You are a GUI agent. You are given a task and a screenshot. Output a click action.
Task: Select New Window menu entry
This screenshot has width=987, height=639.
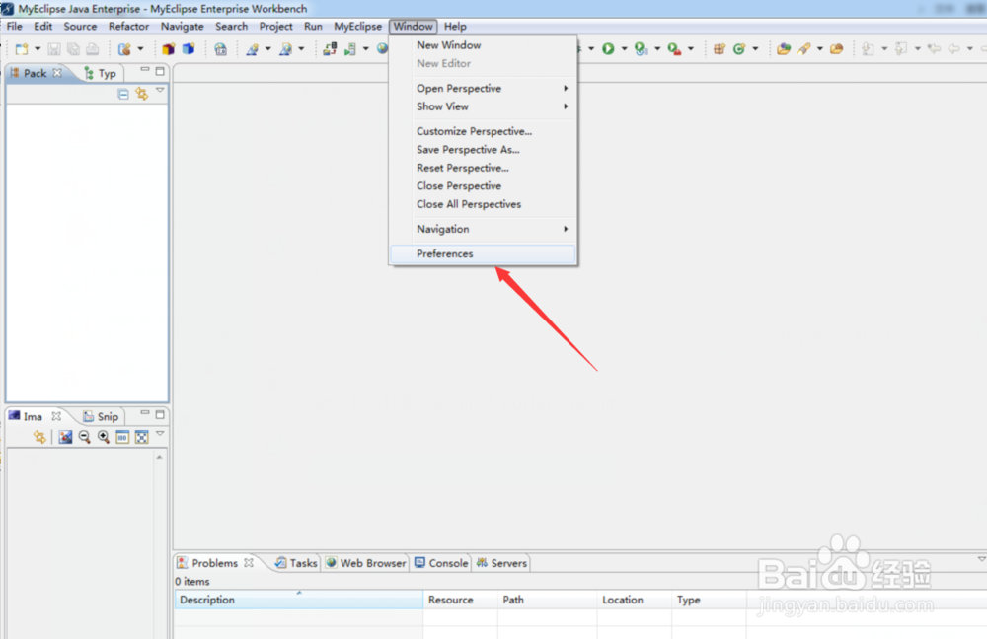(483, 45)
